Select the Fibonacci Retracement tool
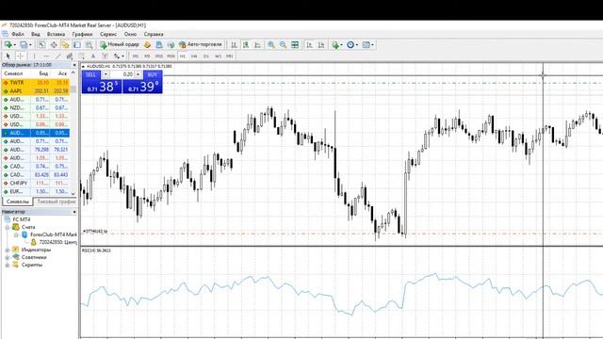This screenshot has width=603, height=339. pos(82,56)
